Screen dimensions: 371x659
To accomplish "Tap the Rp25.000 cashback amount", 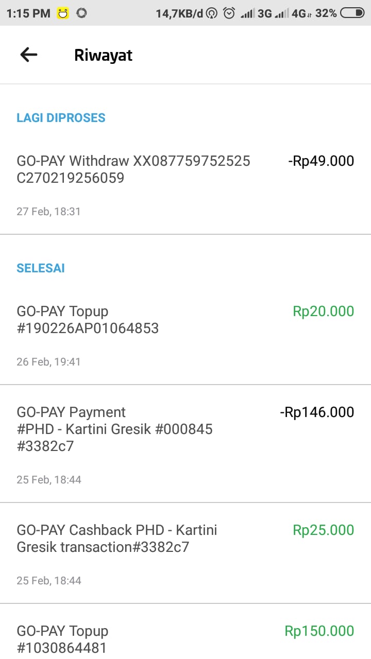I will click(323, 530).
